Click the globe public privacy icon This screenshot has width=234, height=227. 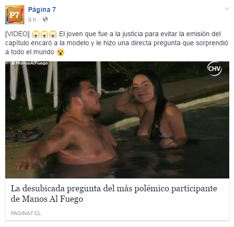(x=45, y=19)
